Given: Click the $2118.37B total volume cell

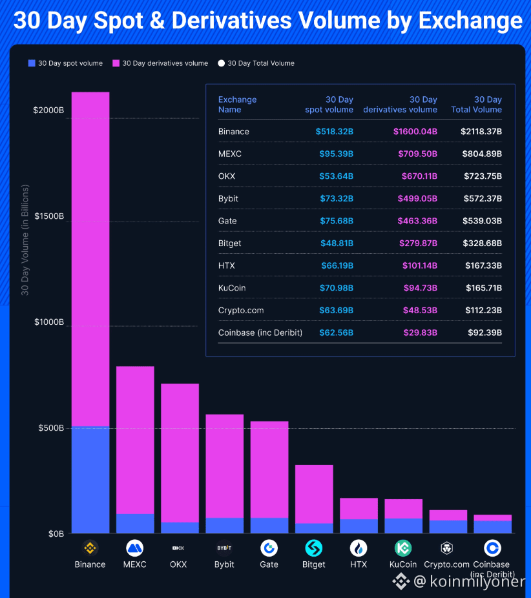Looking at the screenshot, I should 481,132.
